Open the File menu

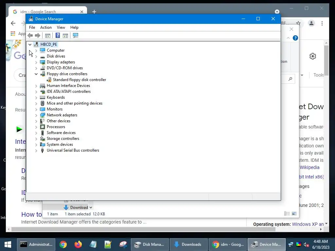pyautogui.click(x=32, y=27)
